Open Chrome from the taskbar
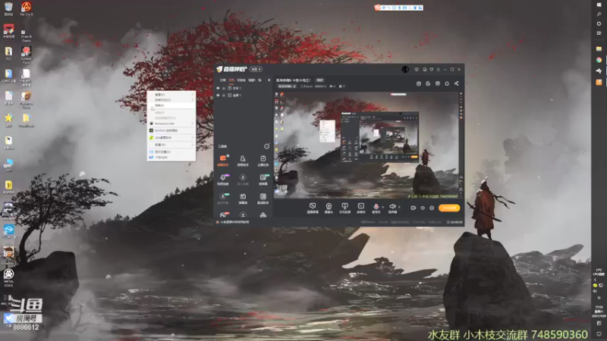The height and width of the screenshot is (341, 607). tap(599, 60)
